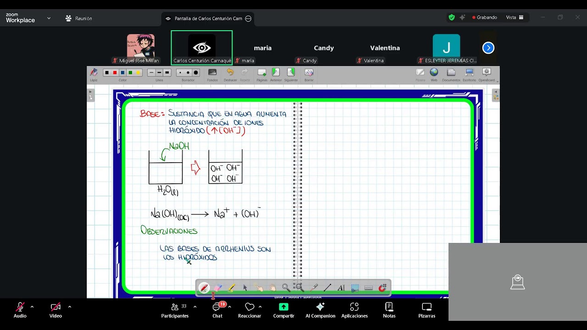Open the Reaccionar reactions menu
This screenshot has height=330, width=587.
[249, 310]
